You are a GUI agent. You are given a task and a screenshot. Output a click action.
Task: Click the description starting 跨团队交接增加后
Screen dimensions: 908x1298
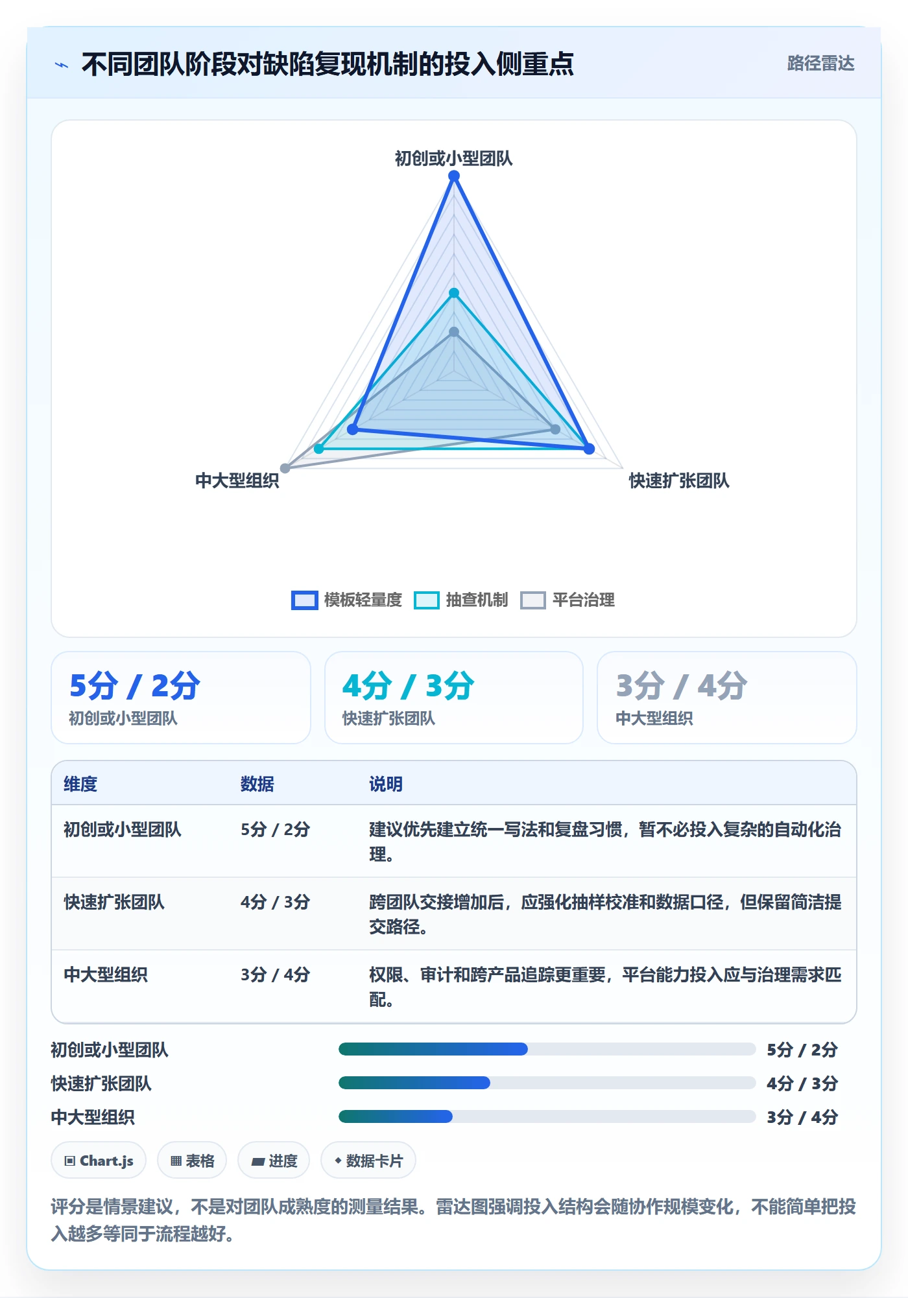click(x=606, y=914)
